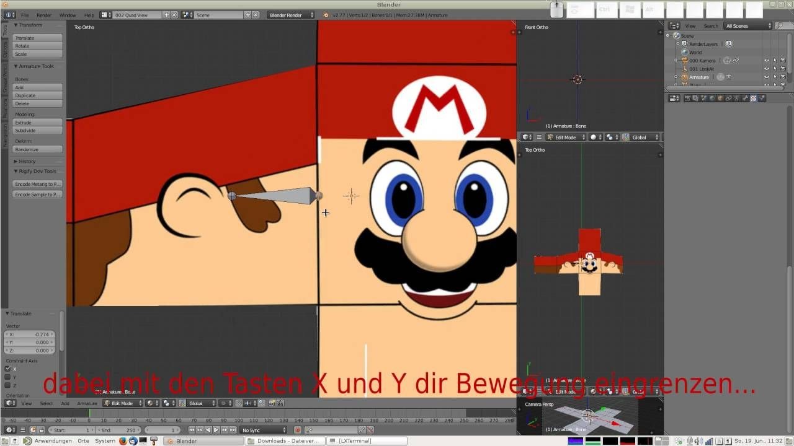This screenshot has width=794, height=446.
Task: Open Timeline editor type selector icon
Action: [x=11, y=430]
